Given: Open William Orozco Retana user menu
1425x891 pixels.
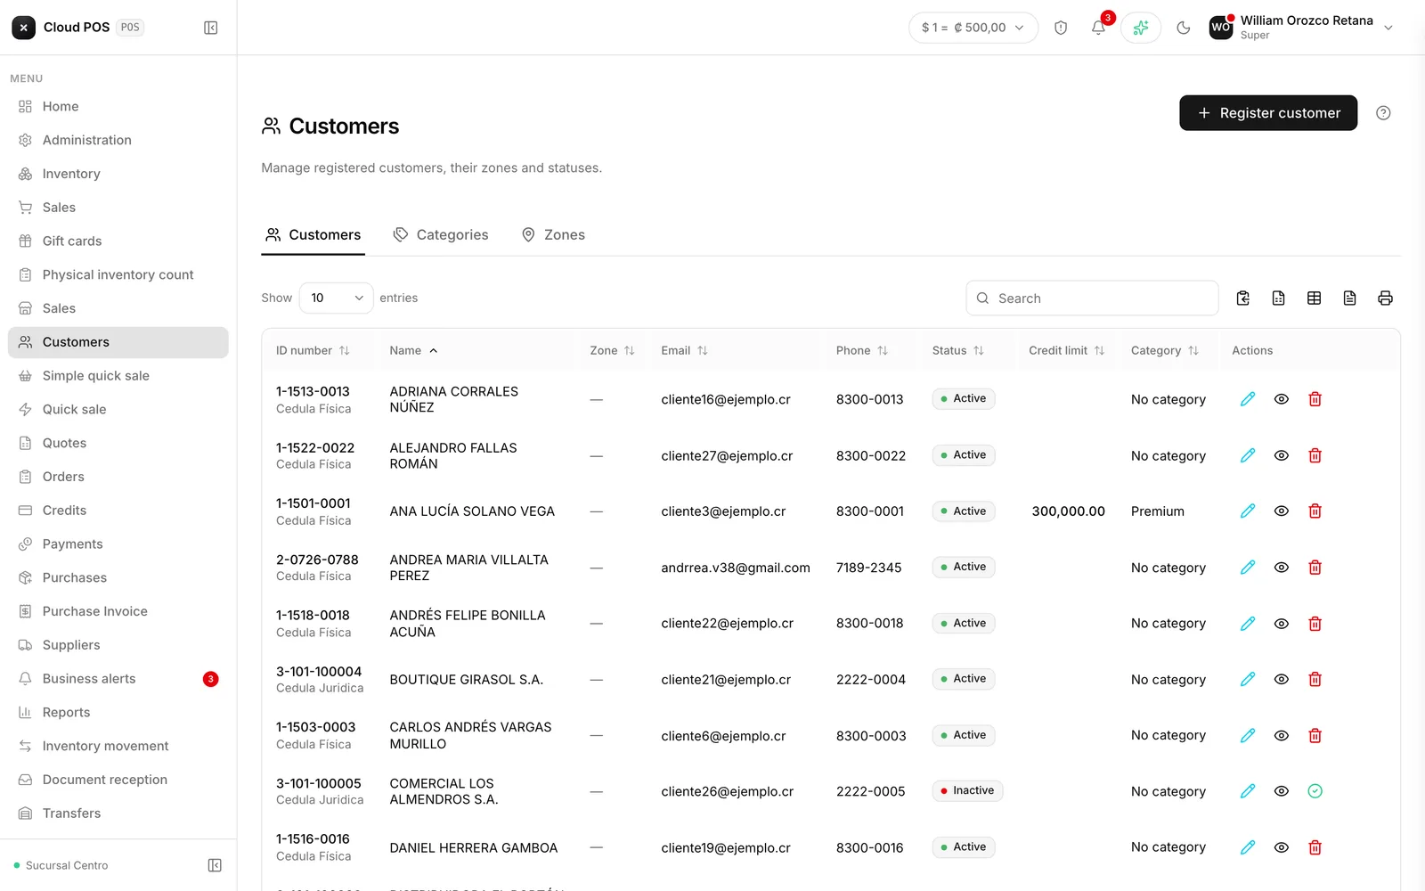Looking at the screenshot, I should (x=1301, y=28).
